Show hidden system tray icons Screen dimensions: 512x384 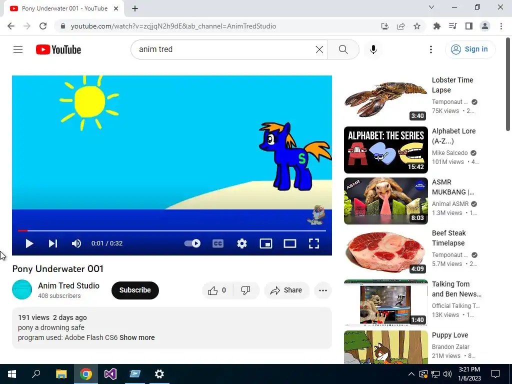411,374
